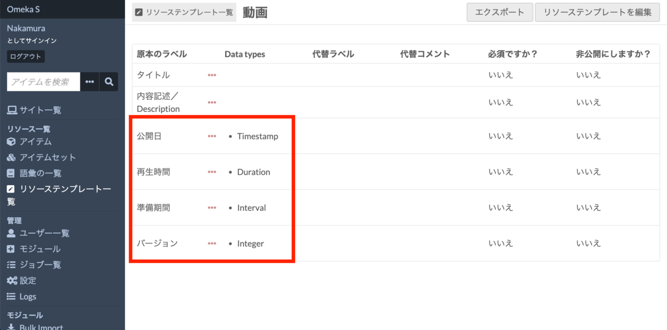
Task: Show details ellipsis for バージョン row
Action: coord(212,243)
